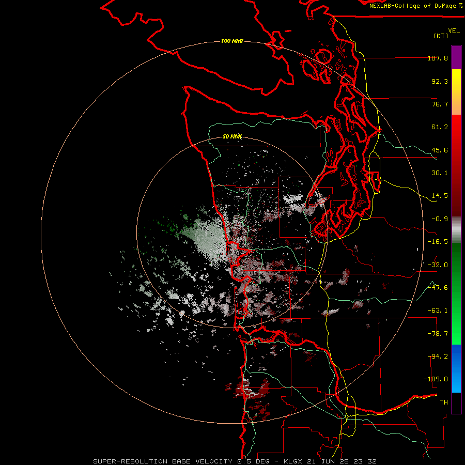This screenshot has width=465, height=465.
Task: Select the -63.1 velocity scale value
Action: [x=438, y=311]
